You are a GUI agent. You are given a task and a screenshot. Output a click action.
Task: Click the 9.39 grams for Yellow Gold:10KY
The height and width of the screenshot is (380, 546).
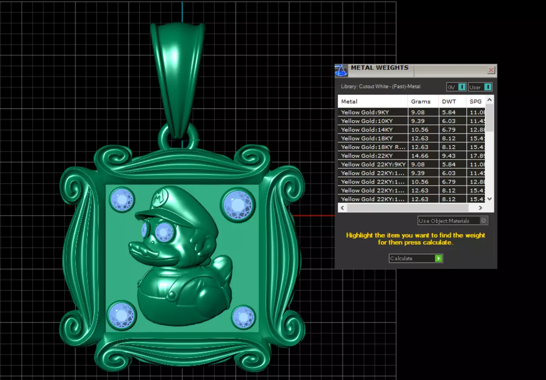[x=418, y=121]
